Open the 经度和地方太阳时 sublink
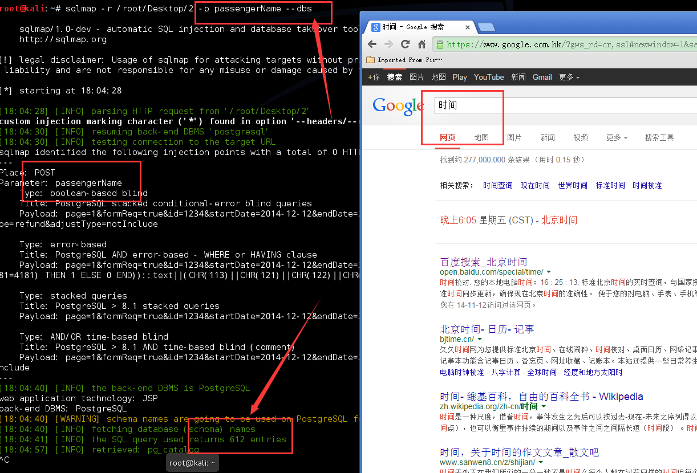This screenshot has width=697, height=473. 593,372
